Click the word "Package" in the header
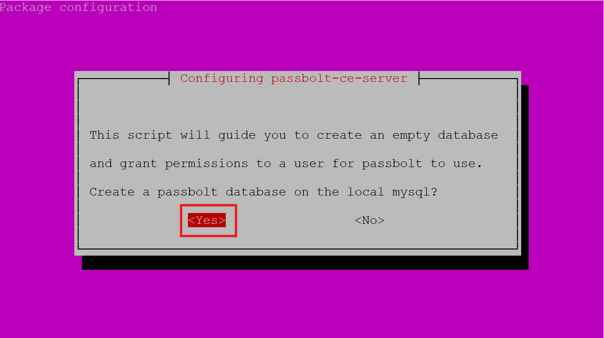604x338 pixels. (26, 8)
